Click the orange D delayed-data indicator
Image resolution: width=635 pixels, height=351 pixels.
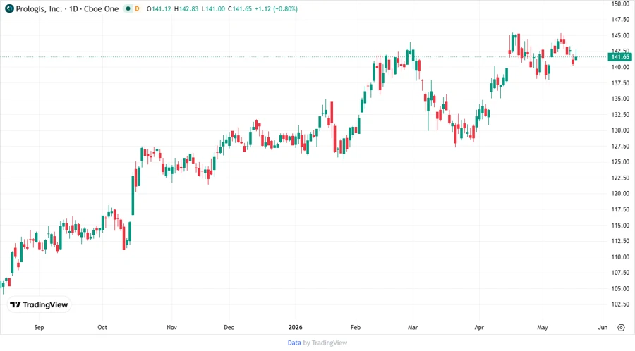tap(138, 8)
